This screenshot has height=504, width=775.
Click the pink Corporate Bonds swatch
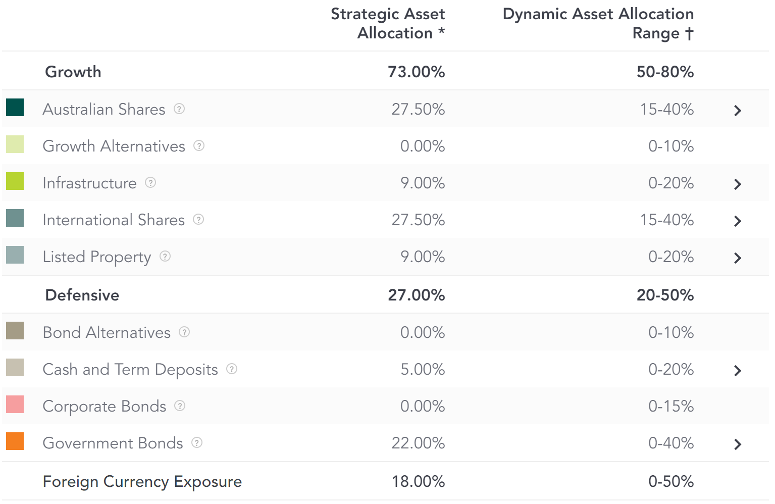pyautogui.click(x=15, y=404)
